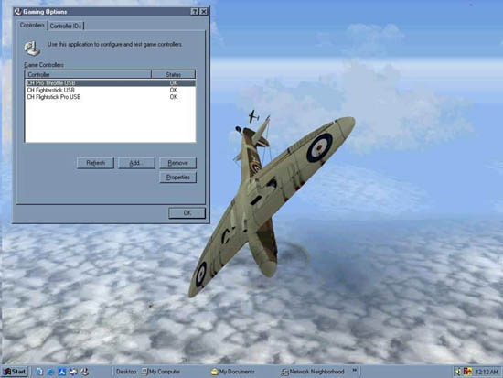
Task: Select CH Fighterstick USB in list
Action: pos(110,90)
